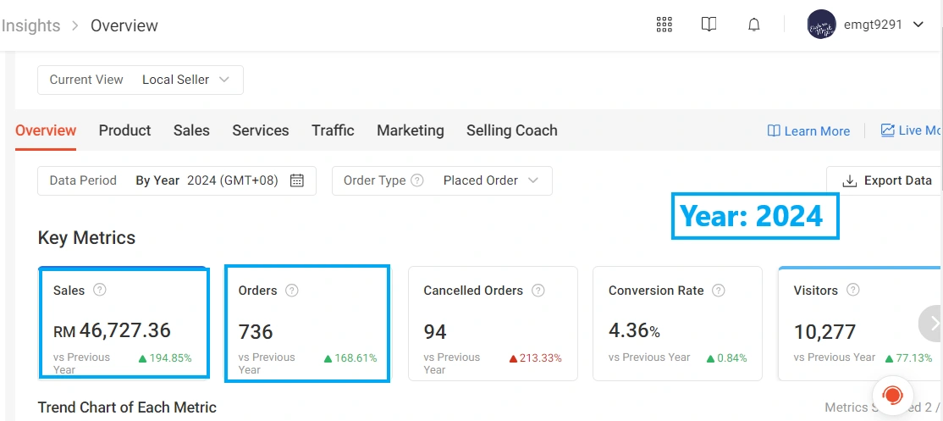
Task: Open the apps grid icon
Action: click(665, 25)
